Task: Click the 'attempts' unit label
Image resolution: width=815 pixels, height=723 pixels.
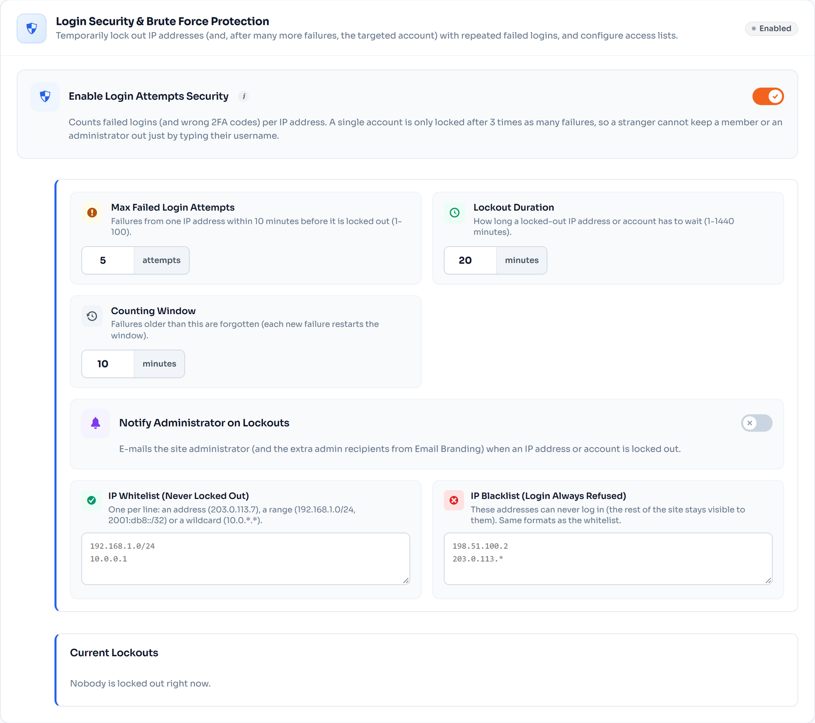Action: point(161,260)
